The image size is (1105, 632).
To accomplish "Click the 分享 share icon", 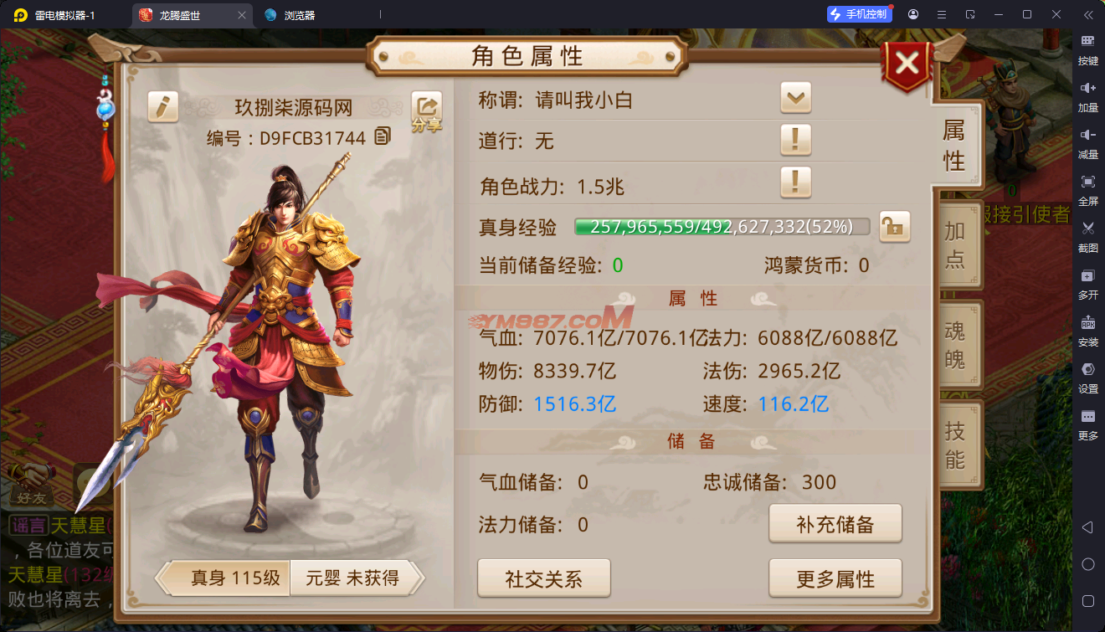I will pyautogui.click(x=426, y=112).
